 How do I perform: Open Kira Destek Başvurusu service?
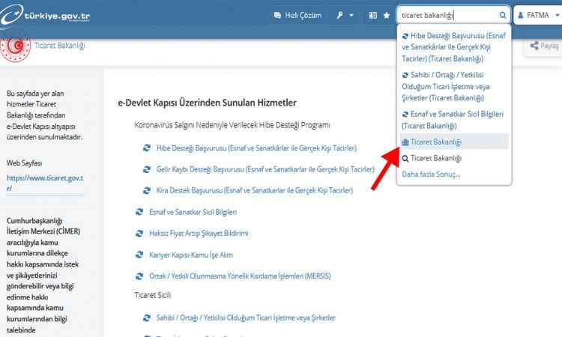tap(255, 190)
